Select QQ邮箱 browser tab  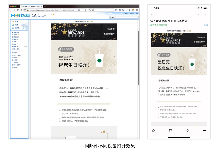(31, 6)
